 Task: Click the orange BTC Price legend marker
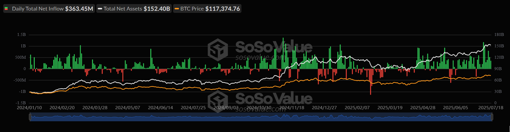coord(177,9)
